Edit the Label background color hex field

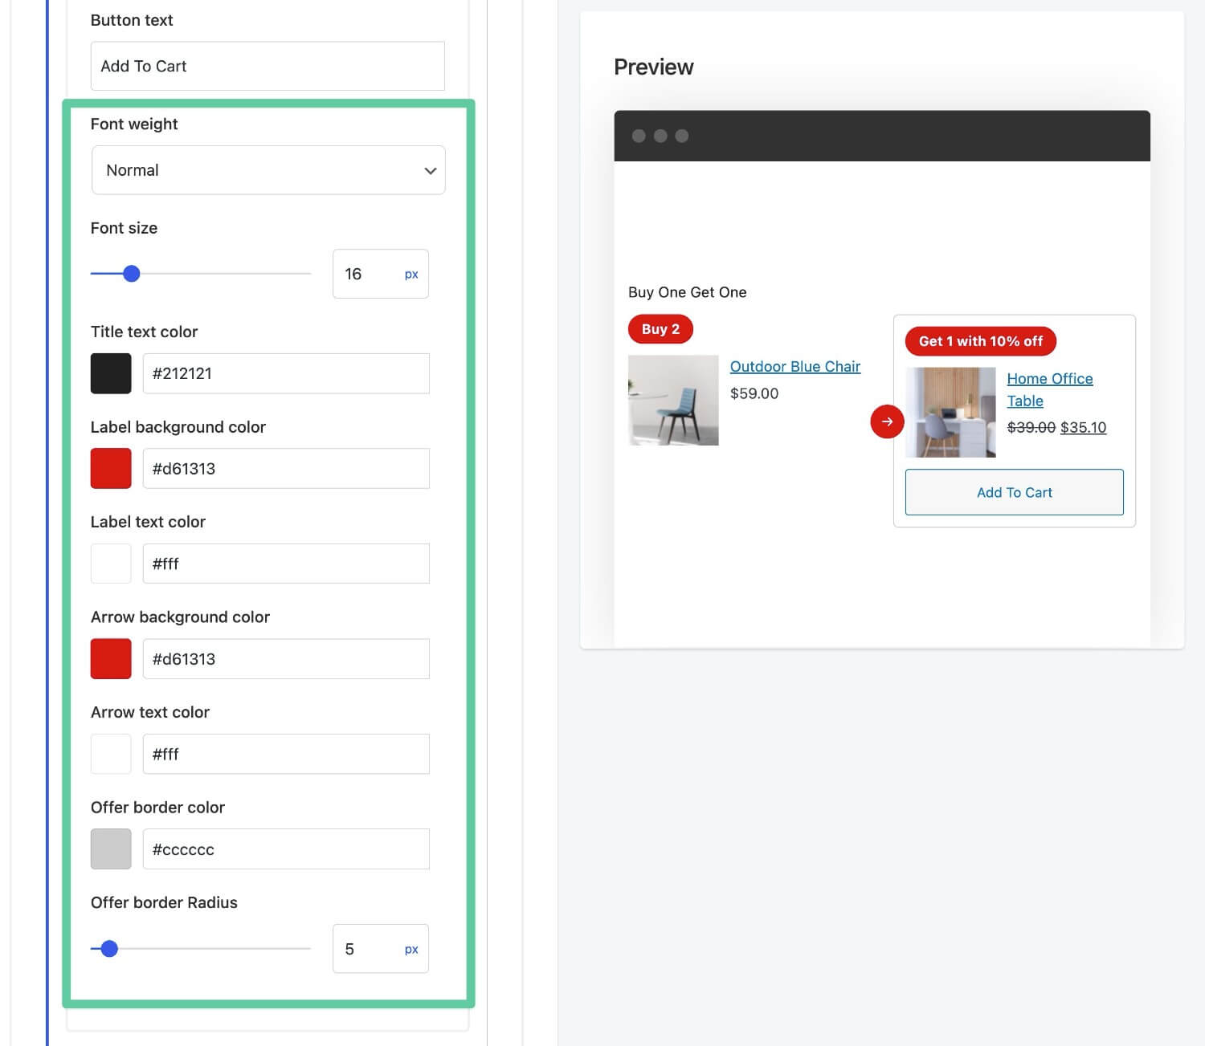click(286, 469)
